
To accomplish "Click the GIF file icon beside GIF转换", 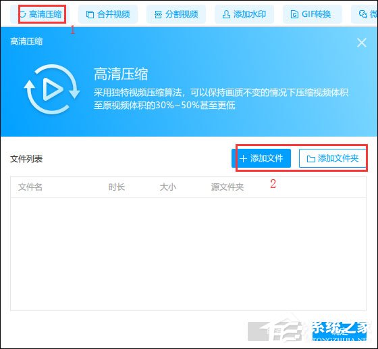I will (x=294, y=14).
